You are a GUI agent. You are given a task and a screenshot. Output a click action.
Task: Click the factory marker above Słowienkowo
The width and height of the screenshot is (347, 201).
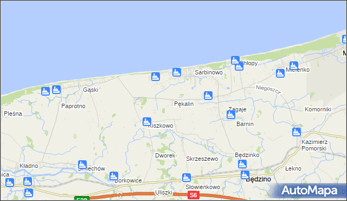187,178
